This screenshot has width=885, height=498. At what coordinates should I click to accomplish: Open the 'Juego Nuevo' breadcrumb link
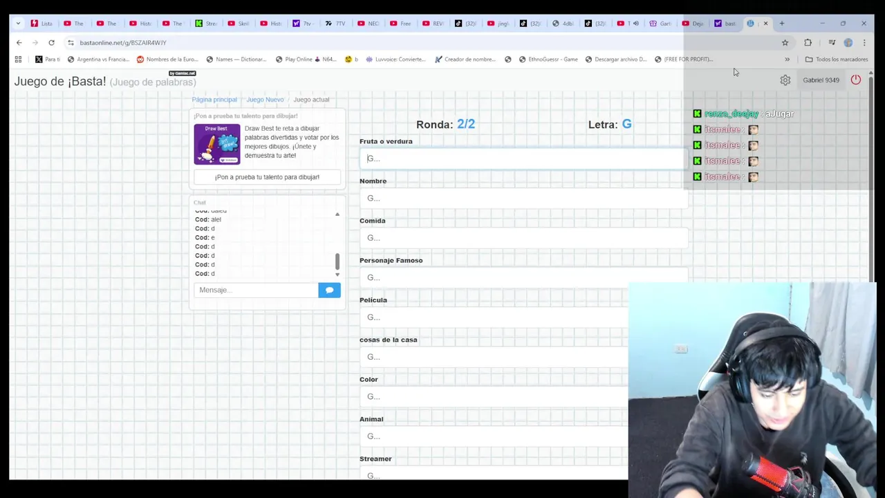[265, 100]
